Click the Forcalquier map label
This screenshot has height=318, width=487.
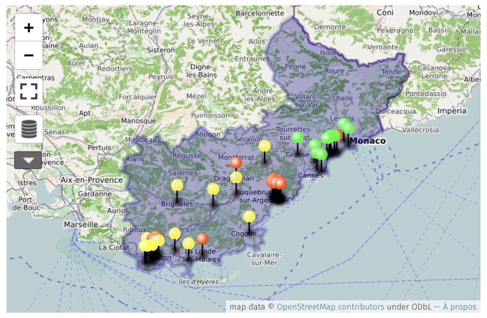[138, 97]
